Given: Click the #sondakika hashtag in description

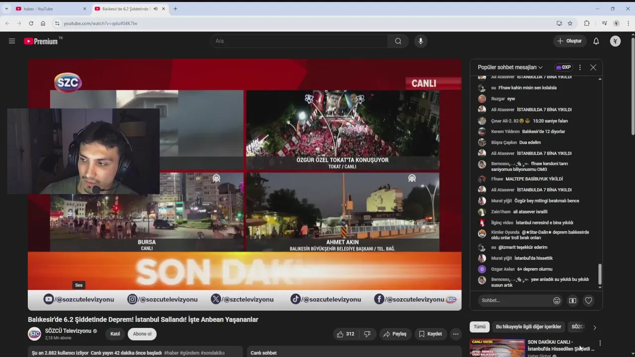Looking at the screenshot, I should [x=213, y=353].
